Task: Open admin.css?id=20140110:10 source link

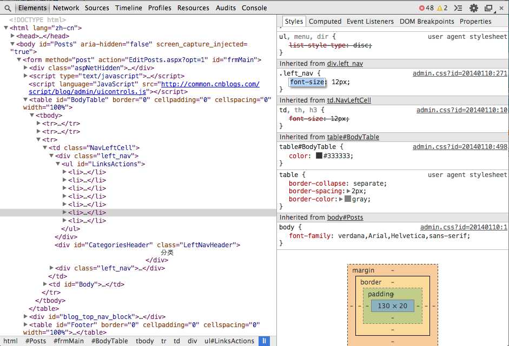Action: 461,110
